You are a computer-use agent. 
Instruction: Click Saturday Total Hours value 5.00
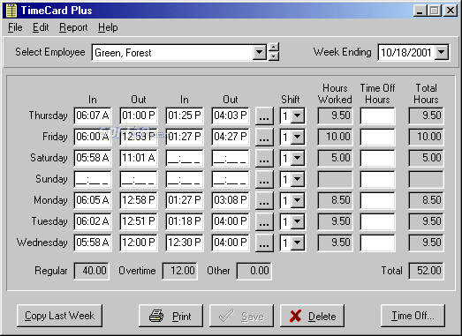click(426, 158)
